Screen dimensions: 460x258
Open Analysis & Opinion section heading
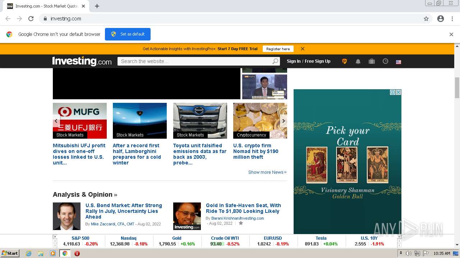point(85,195)
